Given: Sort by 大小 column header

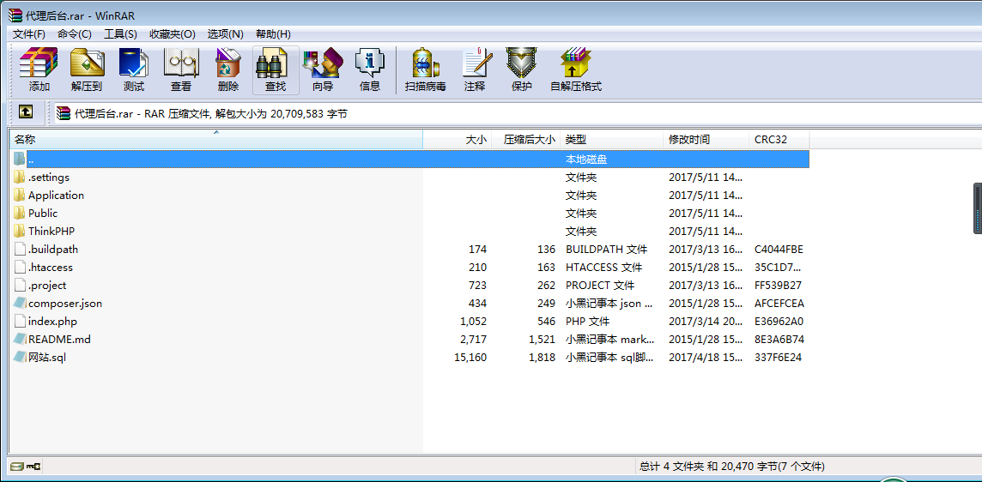Looking at the screenshot, I should tap(458, 140).
